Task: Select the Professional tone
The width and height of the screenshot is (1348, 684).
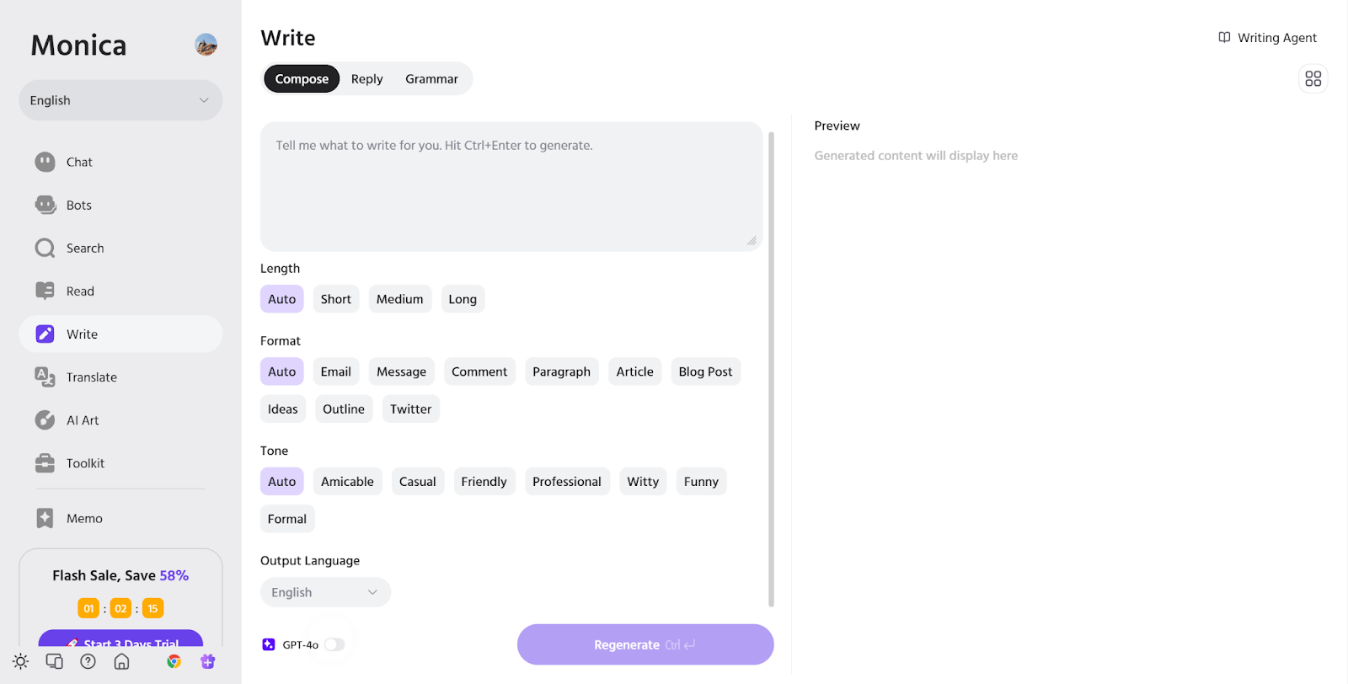Action: point(567,481)
